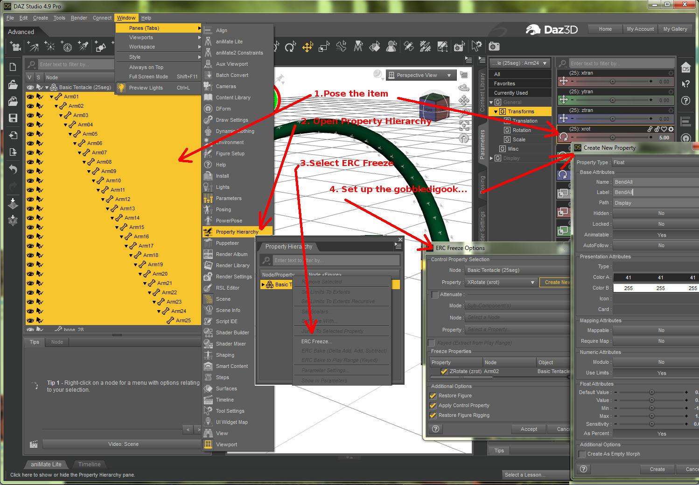The height and width of the screenshot is (485, 699).
Task: Click the gear icon on xrot property
Action: tap(671, 129)
